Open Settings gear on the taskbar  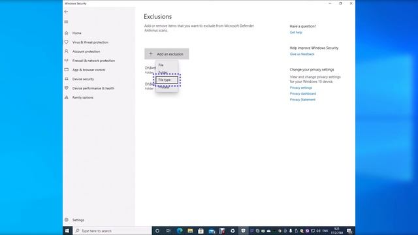tap(233, 230)
